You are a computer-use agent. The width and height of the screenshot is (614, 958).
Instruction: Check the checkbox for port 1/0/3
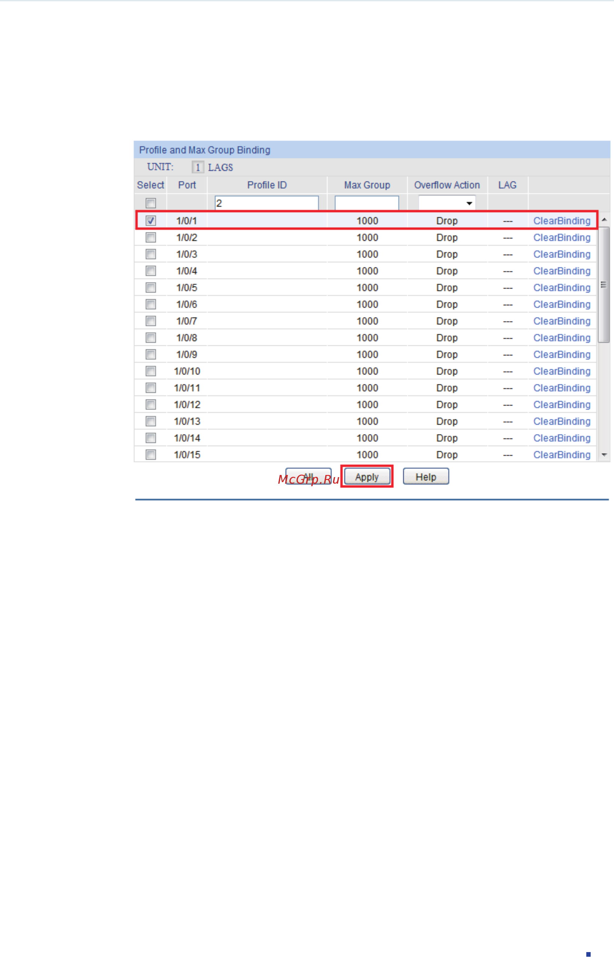click(151, 254)
